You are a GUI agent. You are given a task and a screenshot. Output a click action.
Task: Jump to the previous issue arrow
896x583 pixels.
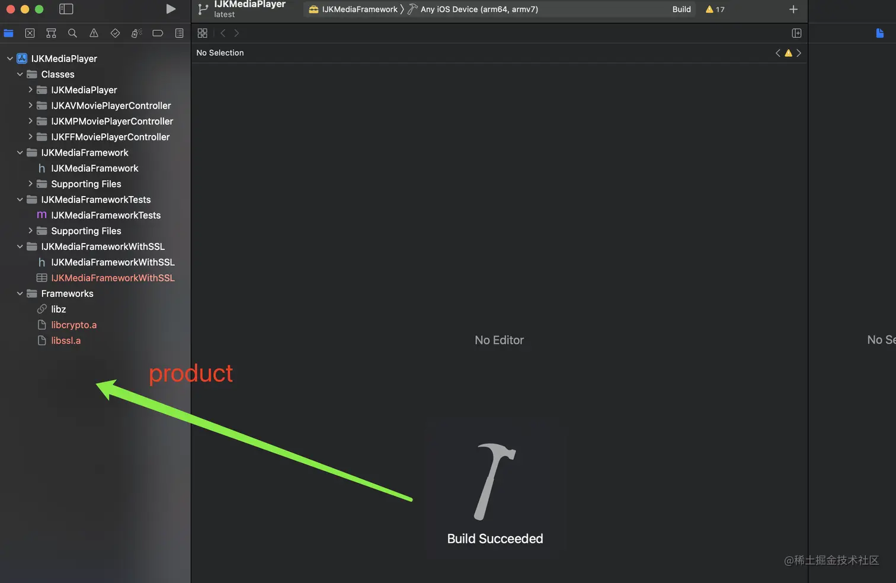778,53
